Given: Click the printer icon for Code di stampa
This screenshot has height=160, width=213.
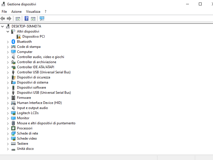Looking at the screenshot, I should coord(13,47).
